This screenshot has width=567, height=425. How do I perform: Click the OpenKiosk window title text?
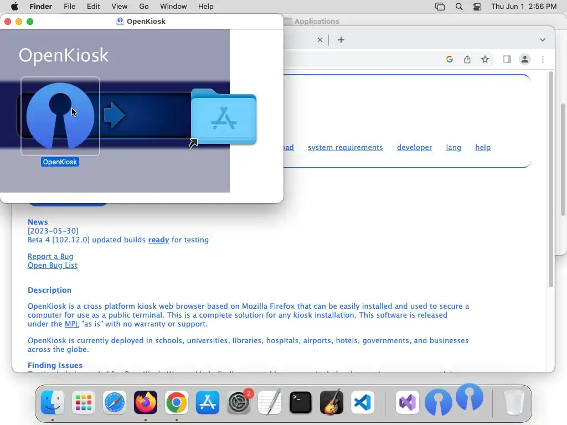(x=146, y=22)
